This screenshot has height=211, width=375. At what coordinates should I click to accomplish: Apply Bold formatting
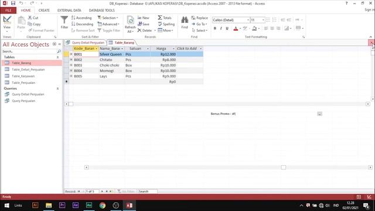(215, 29)
